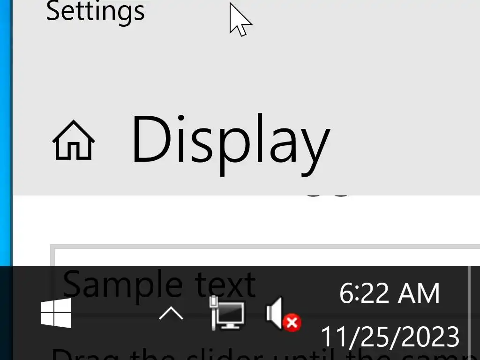The height and width of the screenshot is (360, 480).
Task: Click the Display page heading
Action: coord(231,144)
